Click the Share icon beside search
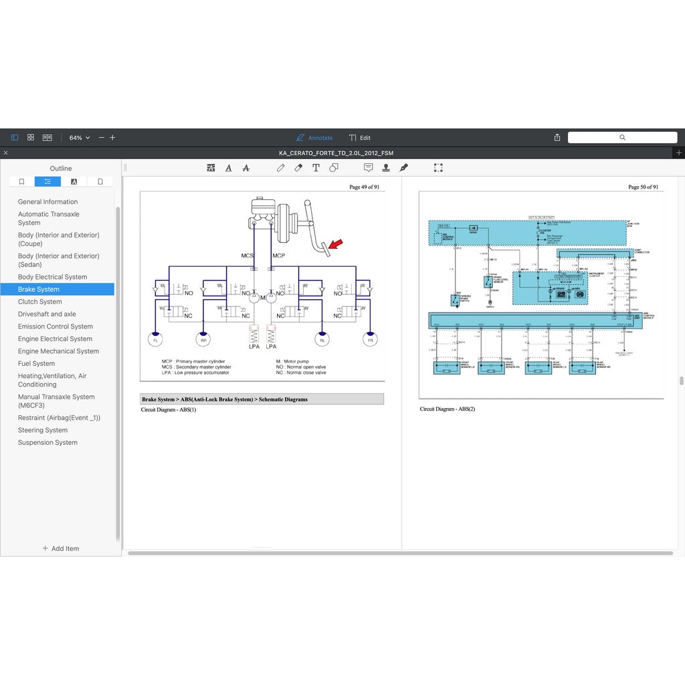The image size is (685, 685). 557,138
